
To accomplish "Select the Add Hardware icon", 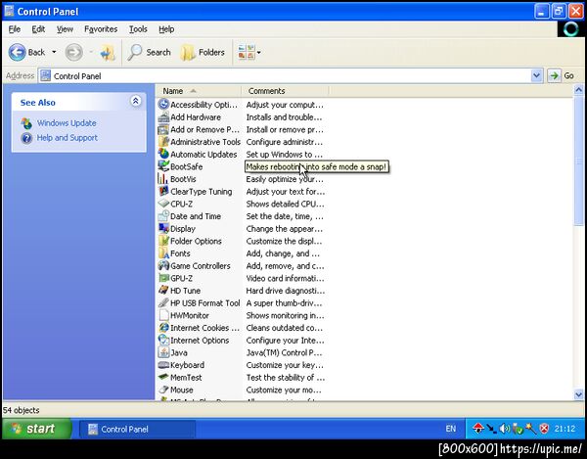I will point(163,117).
